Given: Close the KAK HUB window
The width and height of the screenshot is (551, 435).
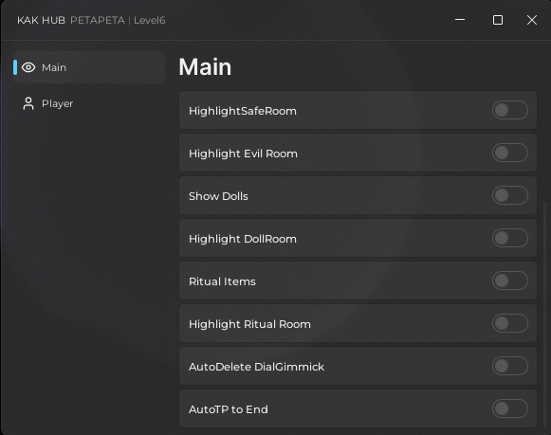Looking at the screenshot, I should [532, 20].
